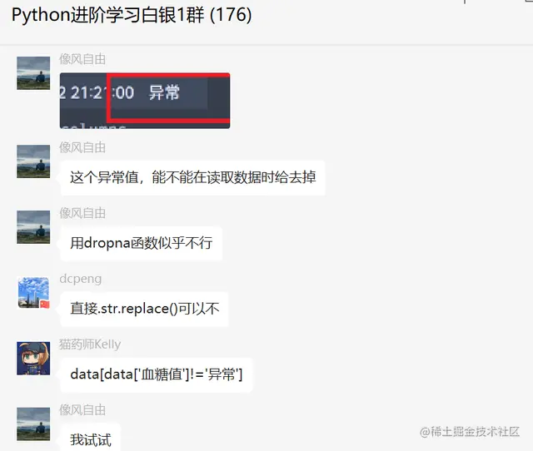Click the avatar beside the 这个异常值 message

(x=33, y=161)
